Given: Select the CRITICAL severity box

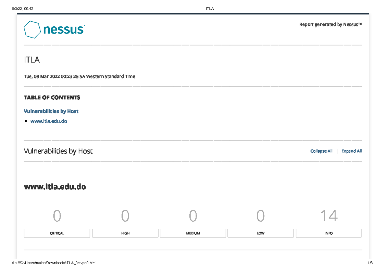Looking at the screenshot, I should [x=57, y=233].
